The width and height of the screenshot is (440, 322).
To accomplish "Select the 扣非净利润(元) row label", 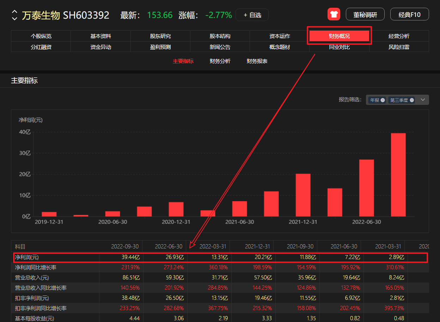I will 32,298.
